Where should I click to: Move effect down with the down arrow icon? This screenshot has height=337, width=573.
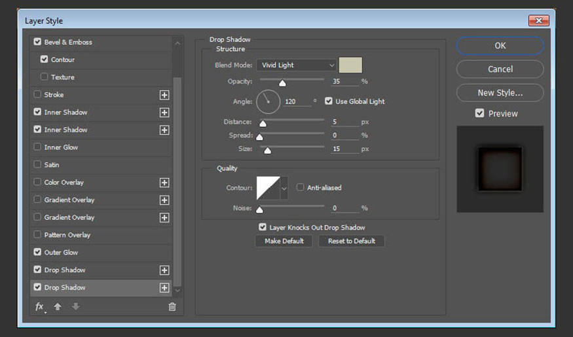click(76, 306)
